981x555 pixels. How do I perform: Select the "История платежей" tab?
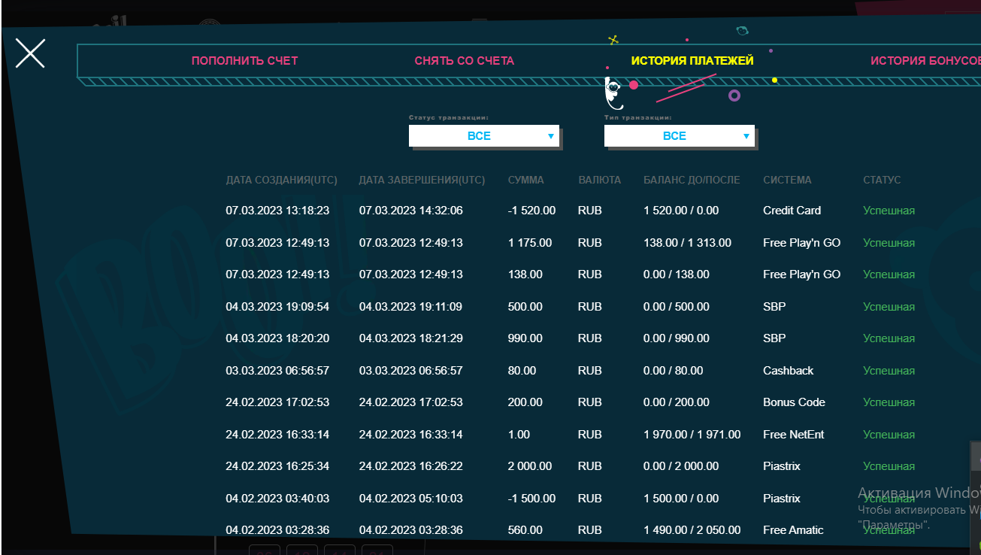point(692,61)
